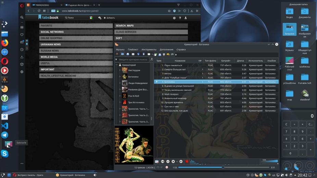Pause playback in the music player
This screenshot has height=178, width=317.
pos(168,161)
